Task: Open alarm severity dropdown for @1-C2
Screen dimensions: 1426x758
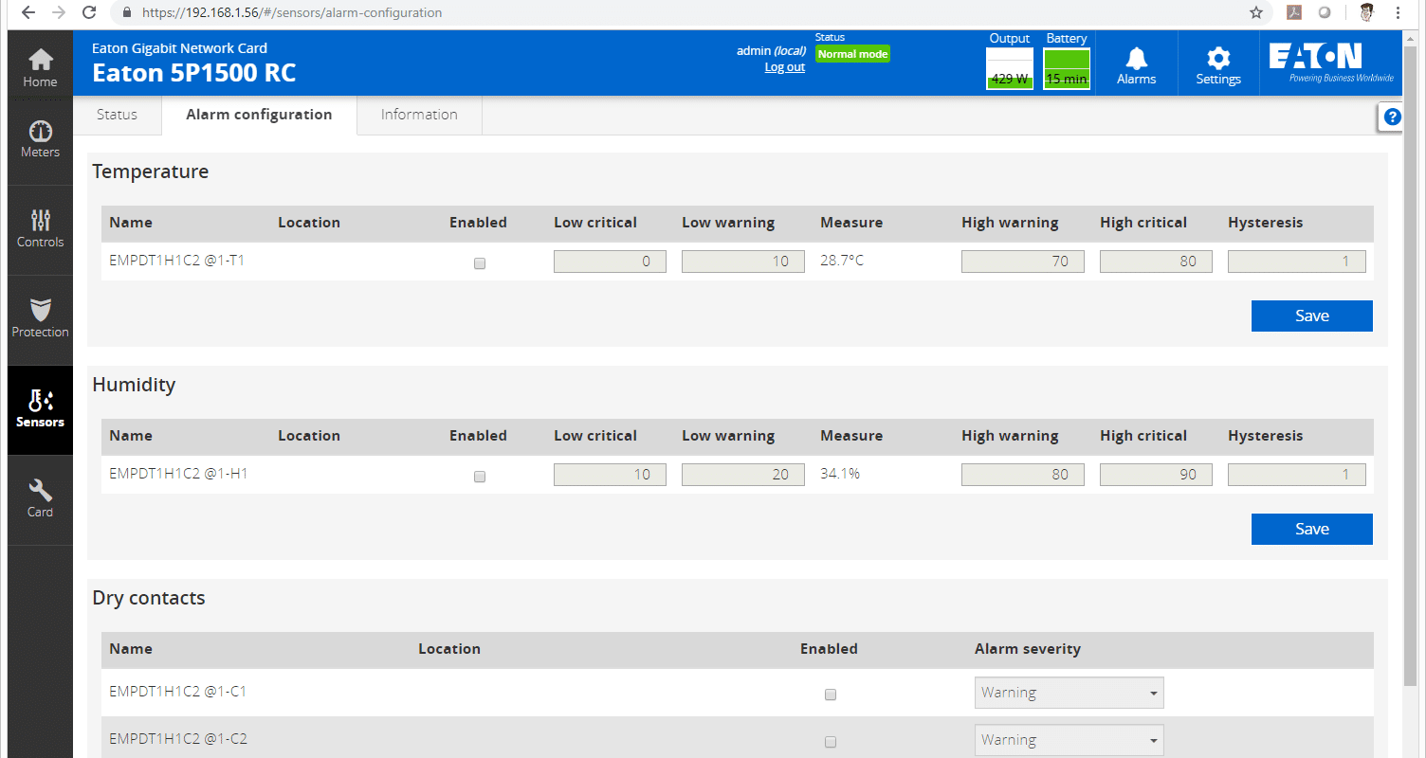Action: 1069,740
